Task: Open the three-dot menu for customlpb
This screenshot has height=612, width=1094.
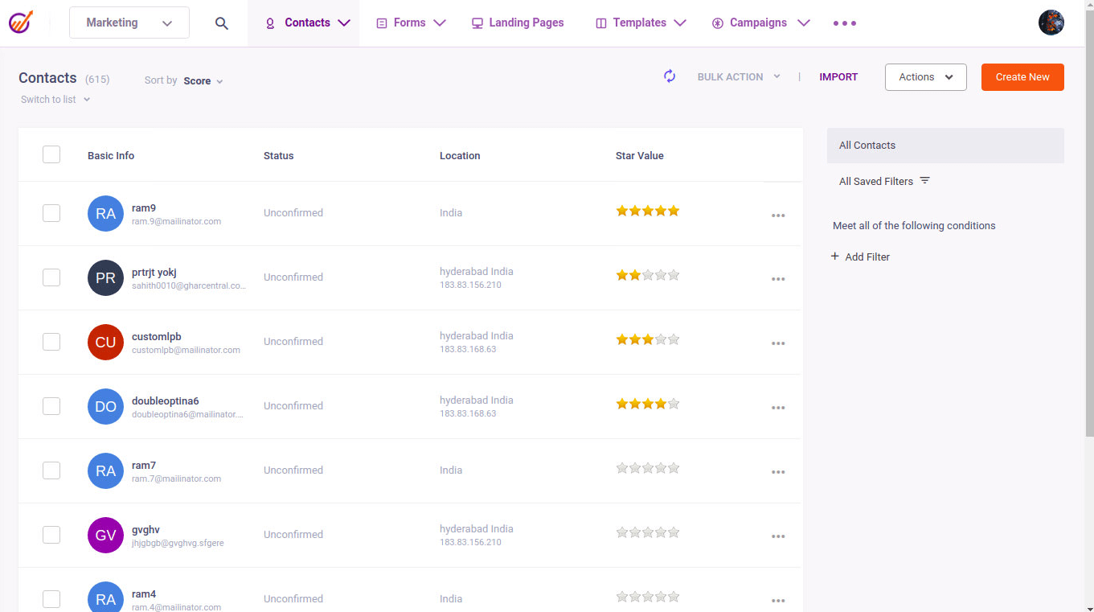Action: coord(777,343)
